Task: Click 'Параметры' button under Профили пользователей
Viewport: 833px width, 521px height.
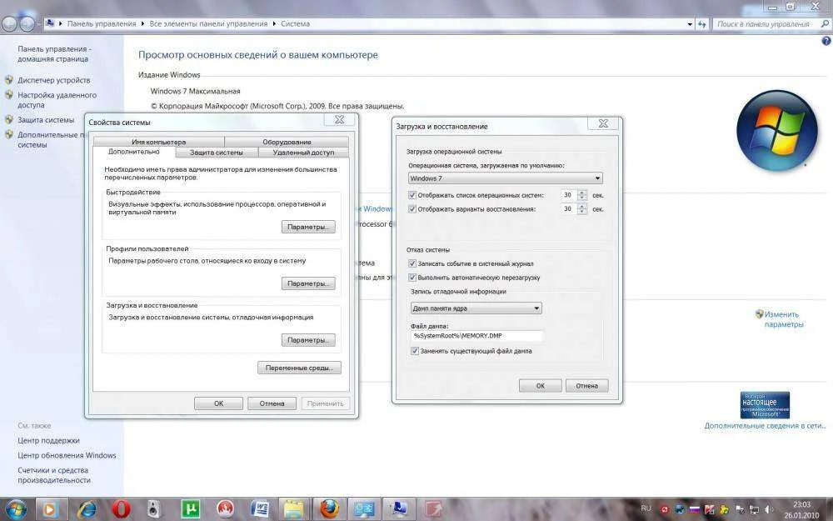Action: pyautogui.click(x=308, y=283)
